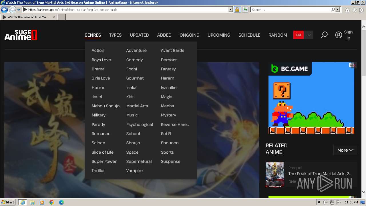Click the volume speaker tray icon
Screen dimensions: 366x206
[x=325, y=202]
